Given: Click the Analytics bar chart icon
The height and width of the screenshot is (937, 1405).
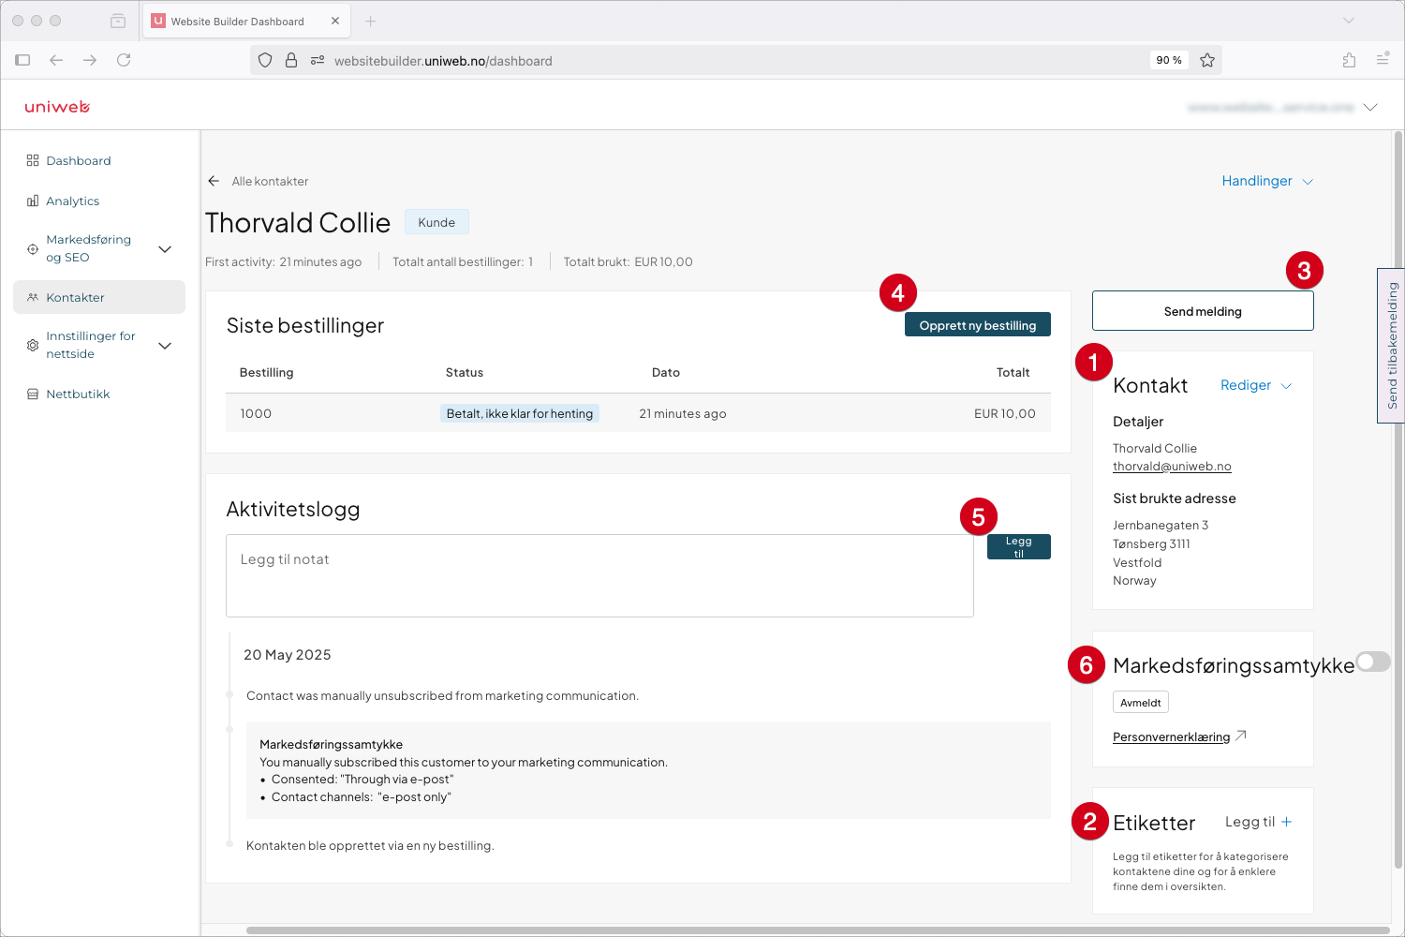Looking at the screenshot, I should [33, 201].
